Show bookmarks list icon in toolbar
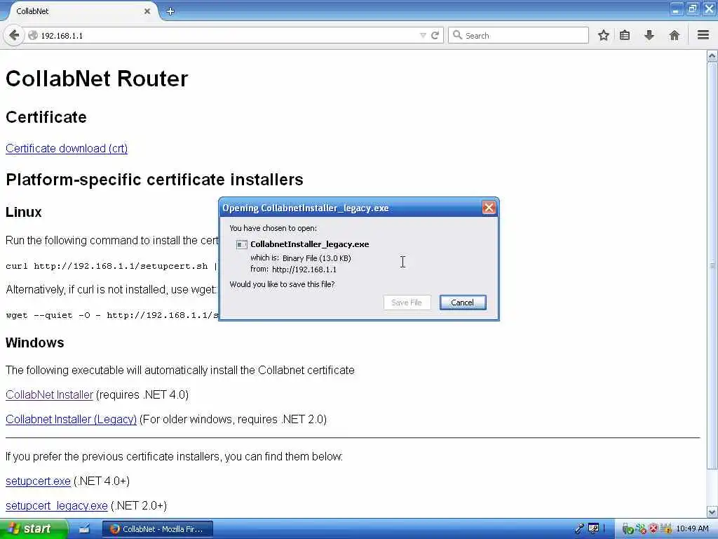This screenshot has width=718, height=539. tap(625, 35)
